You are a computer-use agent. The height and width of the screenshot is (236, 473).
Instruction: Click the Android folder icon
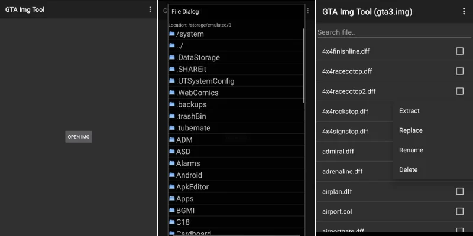(x=172, y=175)
